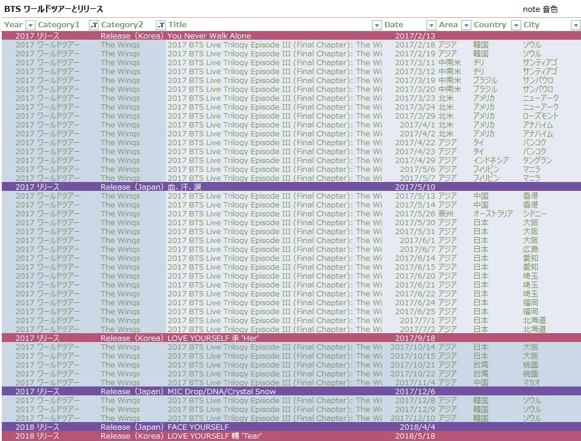Screen dimensions: 581x441
Task: Select the 'note 音色' cell
Action: point(540,9)
